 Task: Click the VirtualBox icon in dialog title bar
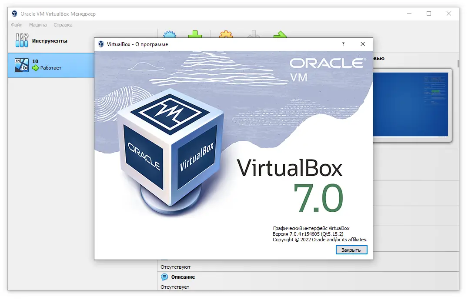click(x=101, y=44)
